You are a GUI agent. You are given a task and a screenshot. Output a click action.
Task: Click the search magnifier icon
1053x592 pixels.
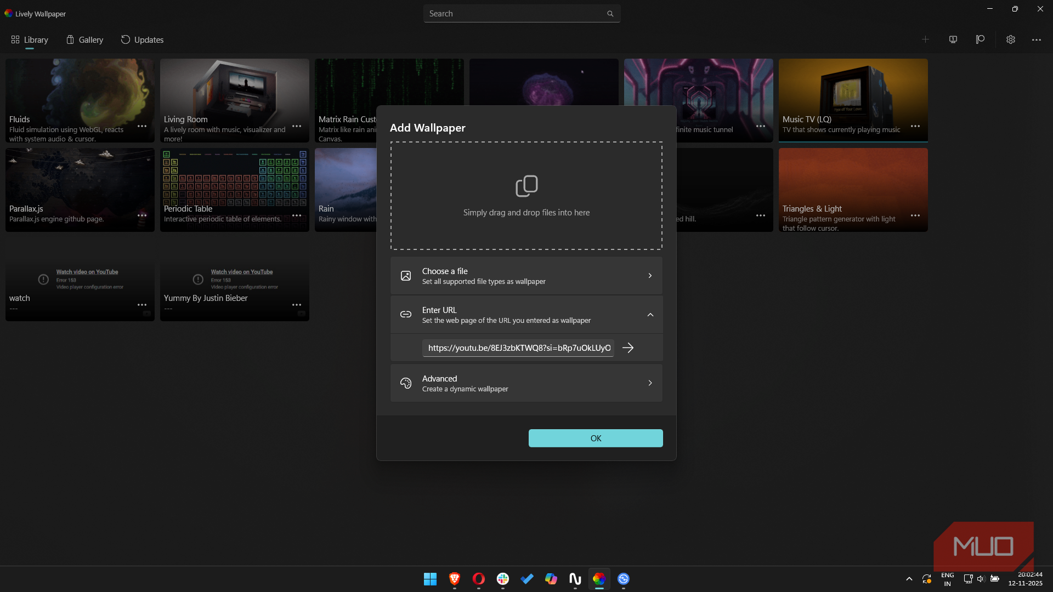610,14
